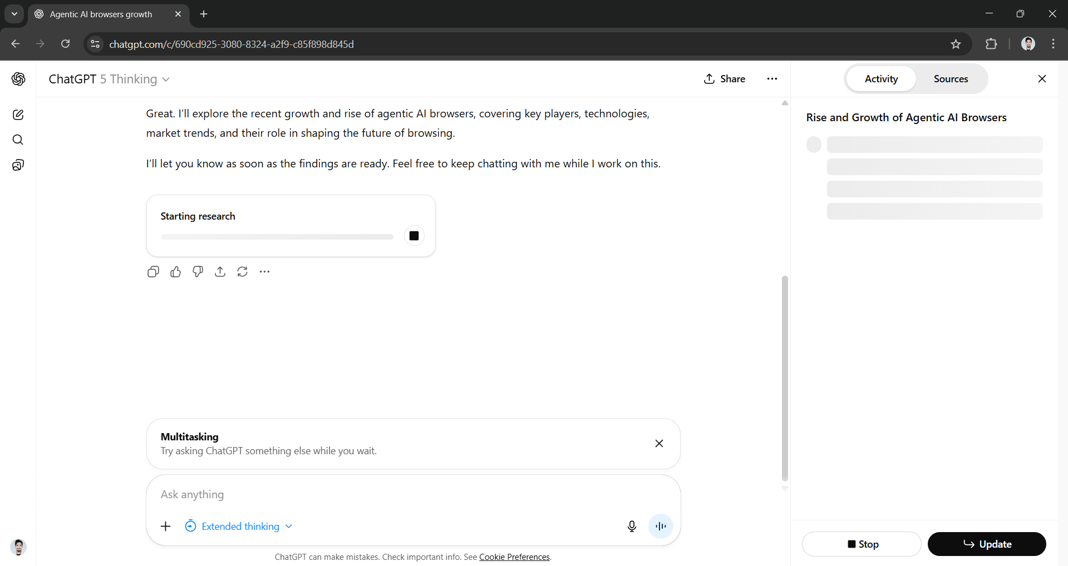Give the response a thumbs up

175,272
